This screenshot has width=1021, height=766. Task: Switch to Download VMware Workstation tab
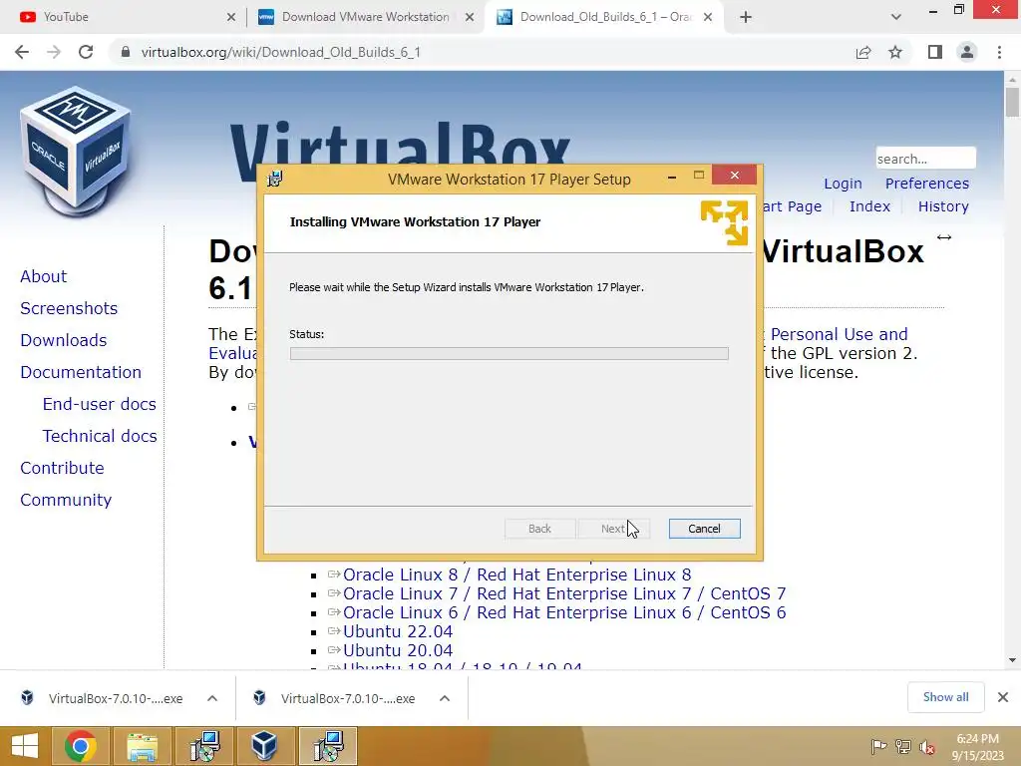[x=366, y=17]
